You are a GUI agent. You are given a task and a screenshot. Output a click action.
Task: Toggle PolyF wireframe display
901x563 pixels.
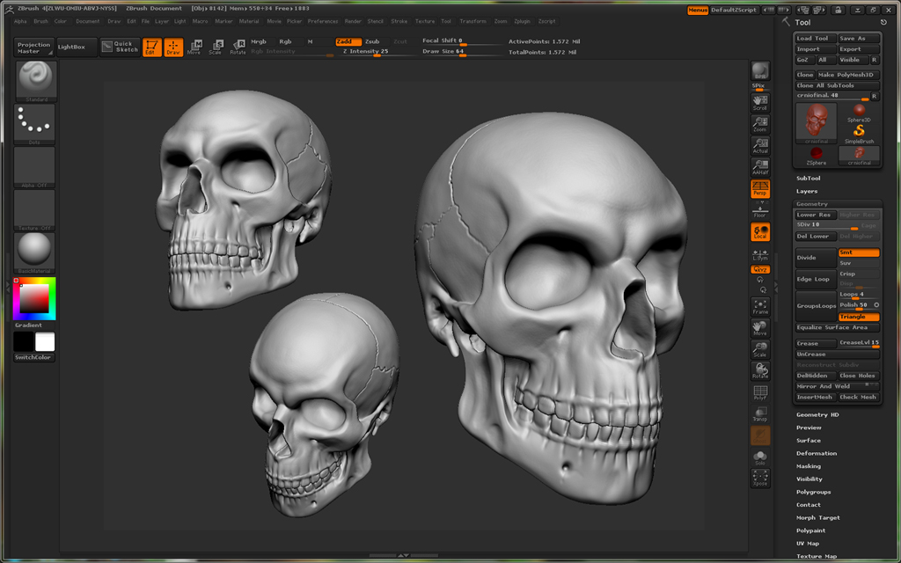(x=760, y=392)
